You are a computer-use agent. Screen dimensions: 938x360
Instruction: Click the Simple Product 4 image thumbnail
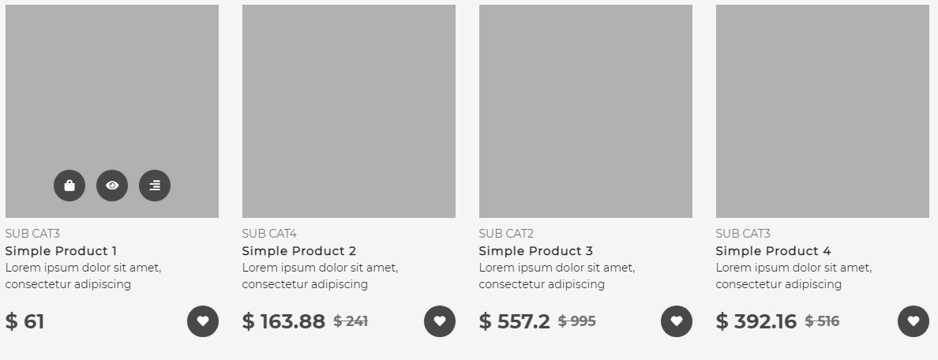823,111
